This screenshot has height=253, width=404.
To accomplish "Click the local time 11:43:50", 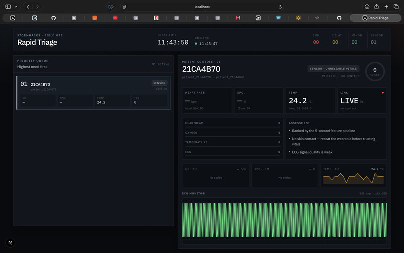I will [173, 42].
